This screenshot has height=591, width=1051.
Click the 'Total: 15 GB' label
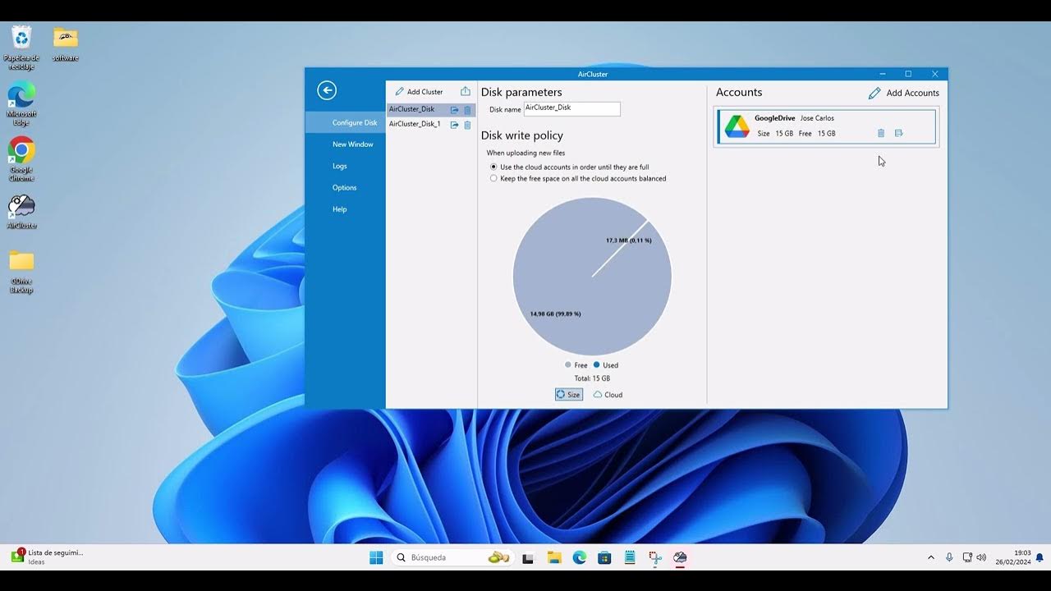pyautogui.click(x=592, y=378)
